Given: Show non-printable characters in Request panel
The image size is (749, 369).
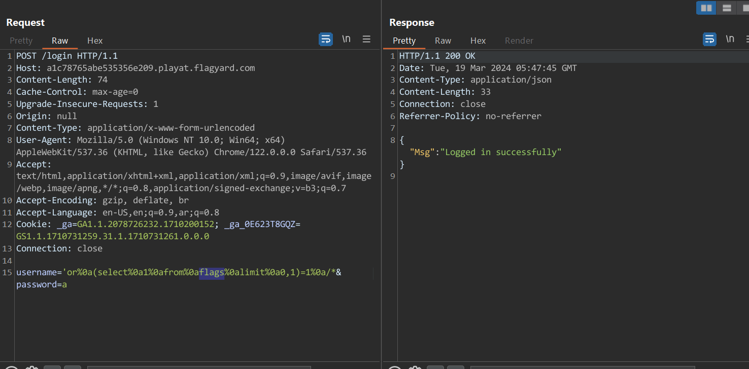Looking at the screenshot, I should pyautogui.click(x=346, y=39).
